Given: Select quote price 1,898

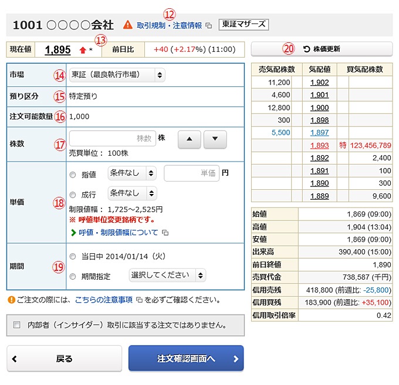Looking at the screenshot, I should tap(320, 120).
